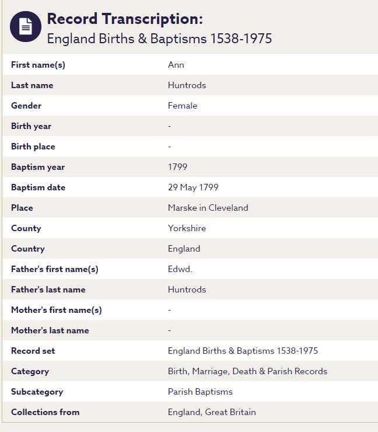This screenshot has height=432, width=378.
Task: Click the Record set value text
Action: [x=243, y=351]
